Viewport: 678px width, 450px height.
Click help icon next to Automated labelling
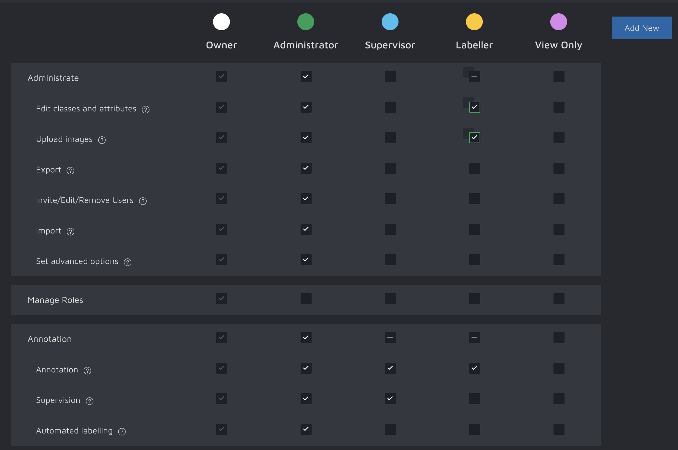[122, 431]
